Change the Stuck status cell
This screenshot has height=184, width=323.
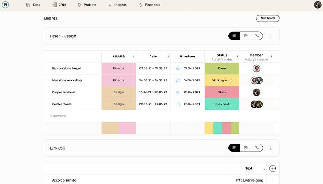coord(222,92)
